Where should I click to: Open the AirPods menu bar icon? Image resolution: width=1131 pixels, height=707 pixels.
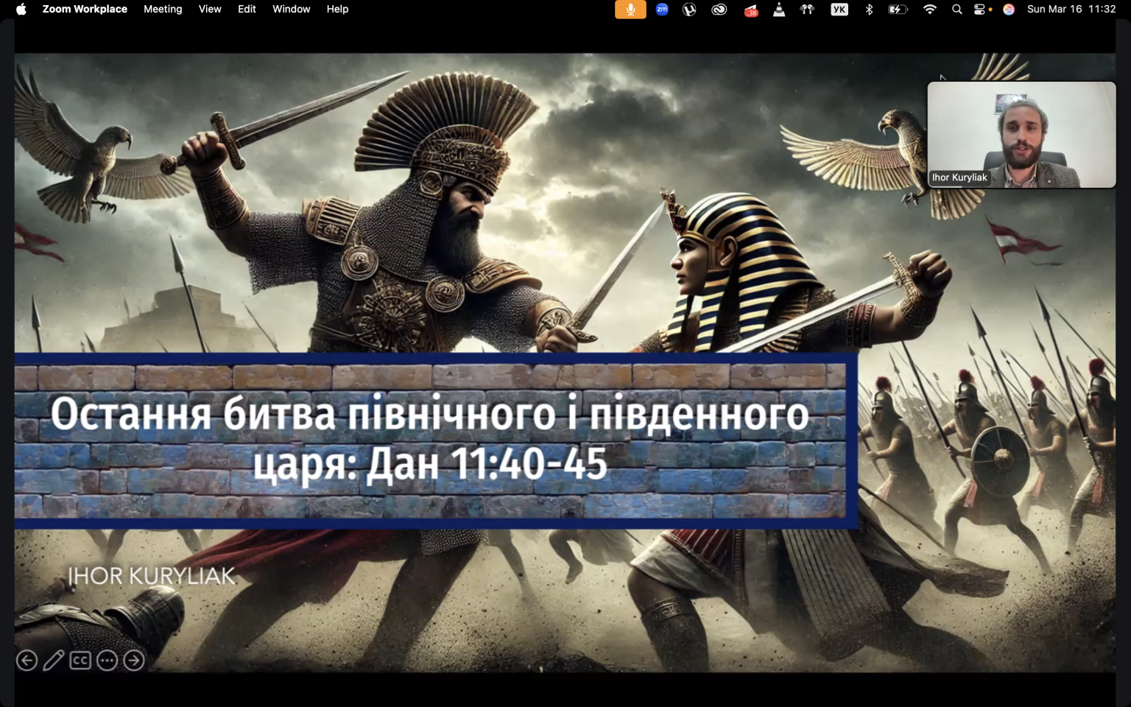[x=808, y=9]
